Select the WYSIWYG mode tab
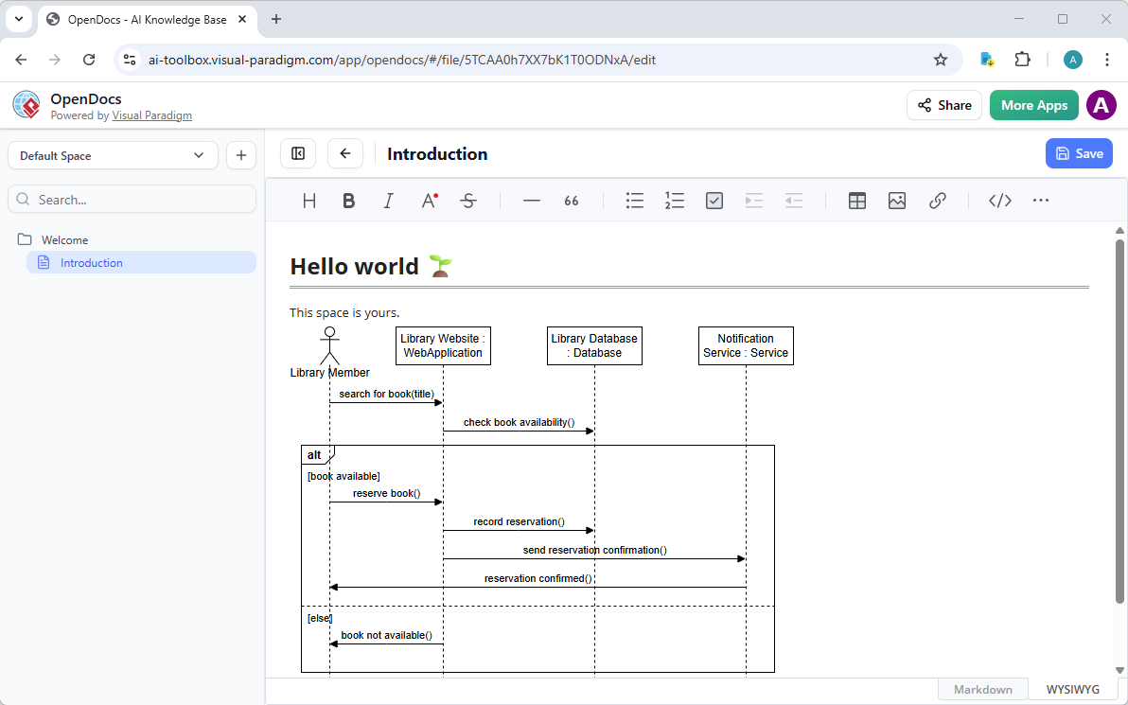 1071,688
